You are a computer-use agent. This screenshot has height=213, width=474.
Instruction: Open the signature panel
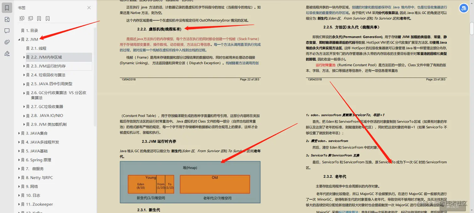7,53
